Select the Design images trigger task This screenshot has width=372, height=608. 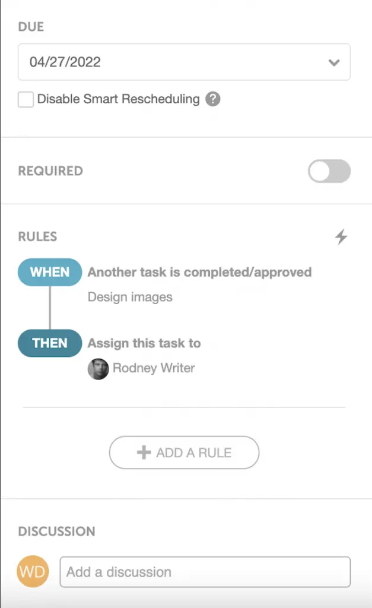130,297
